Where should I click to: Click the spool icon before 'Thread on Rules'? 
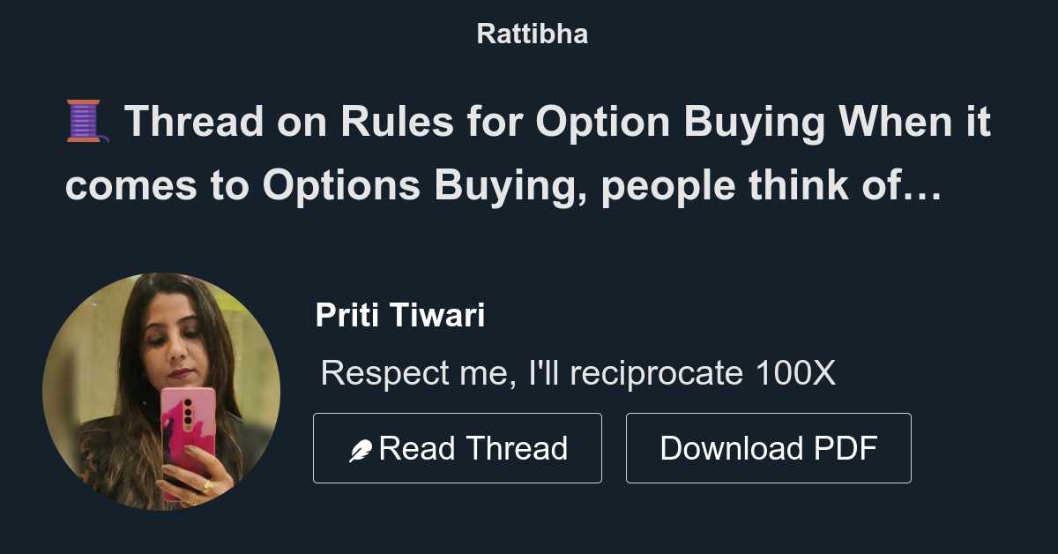(x=86, y=121)
